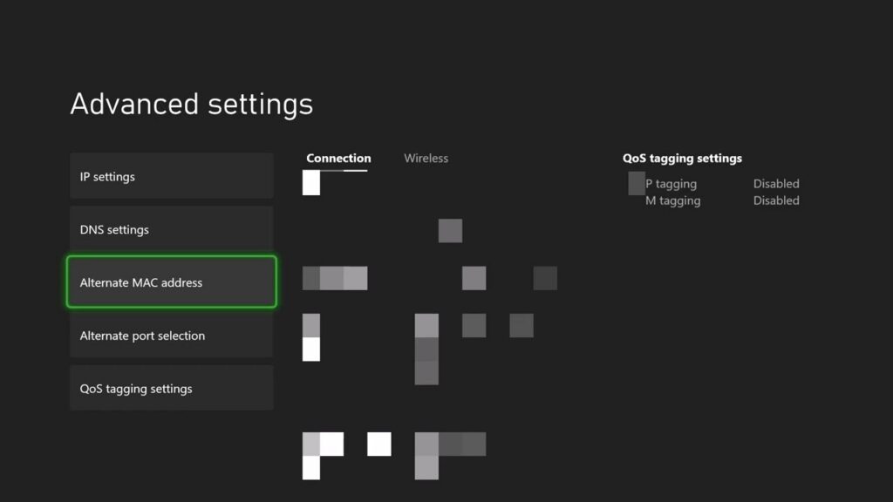Open QoS tagging settings menu item
The image size is (893, 502).
(172, 388)
